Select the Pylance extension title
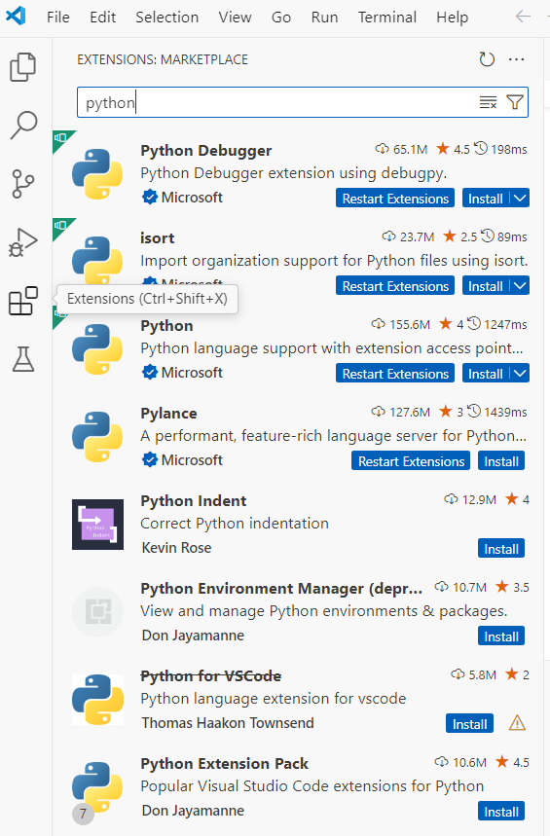550x836 pixels. [x=168, y=414]
